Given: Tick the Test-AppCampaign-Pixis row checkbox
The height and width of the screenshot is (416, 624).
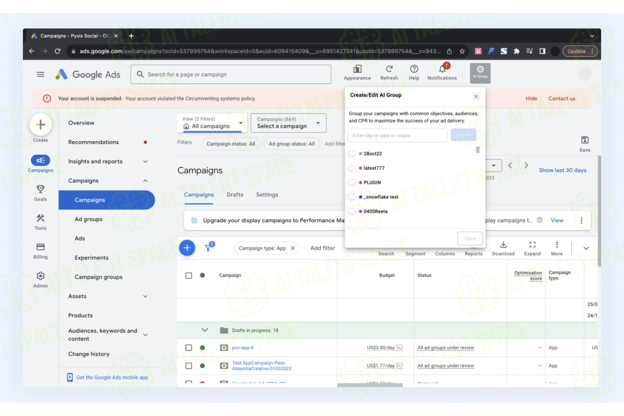Looking at the screenshot, I should tap(188, 366).
